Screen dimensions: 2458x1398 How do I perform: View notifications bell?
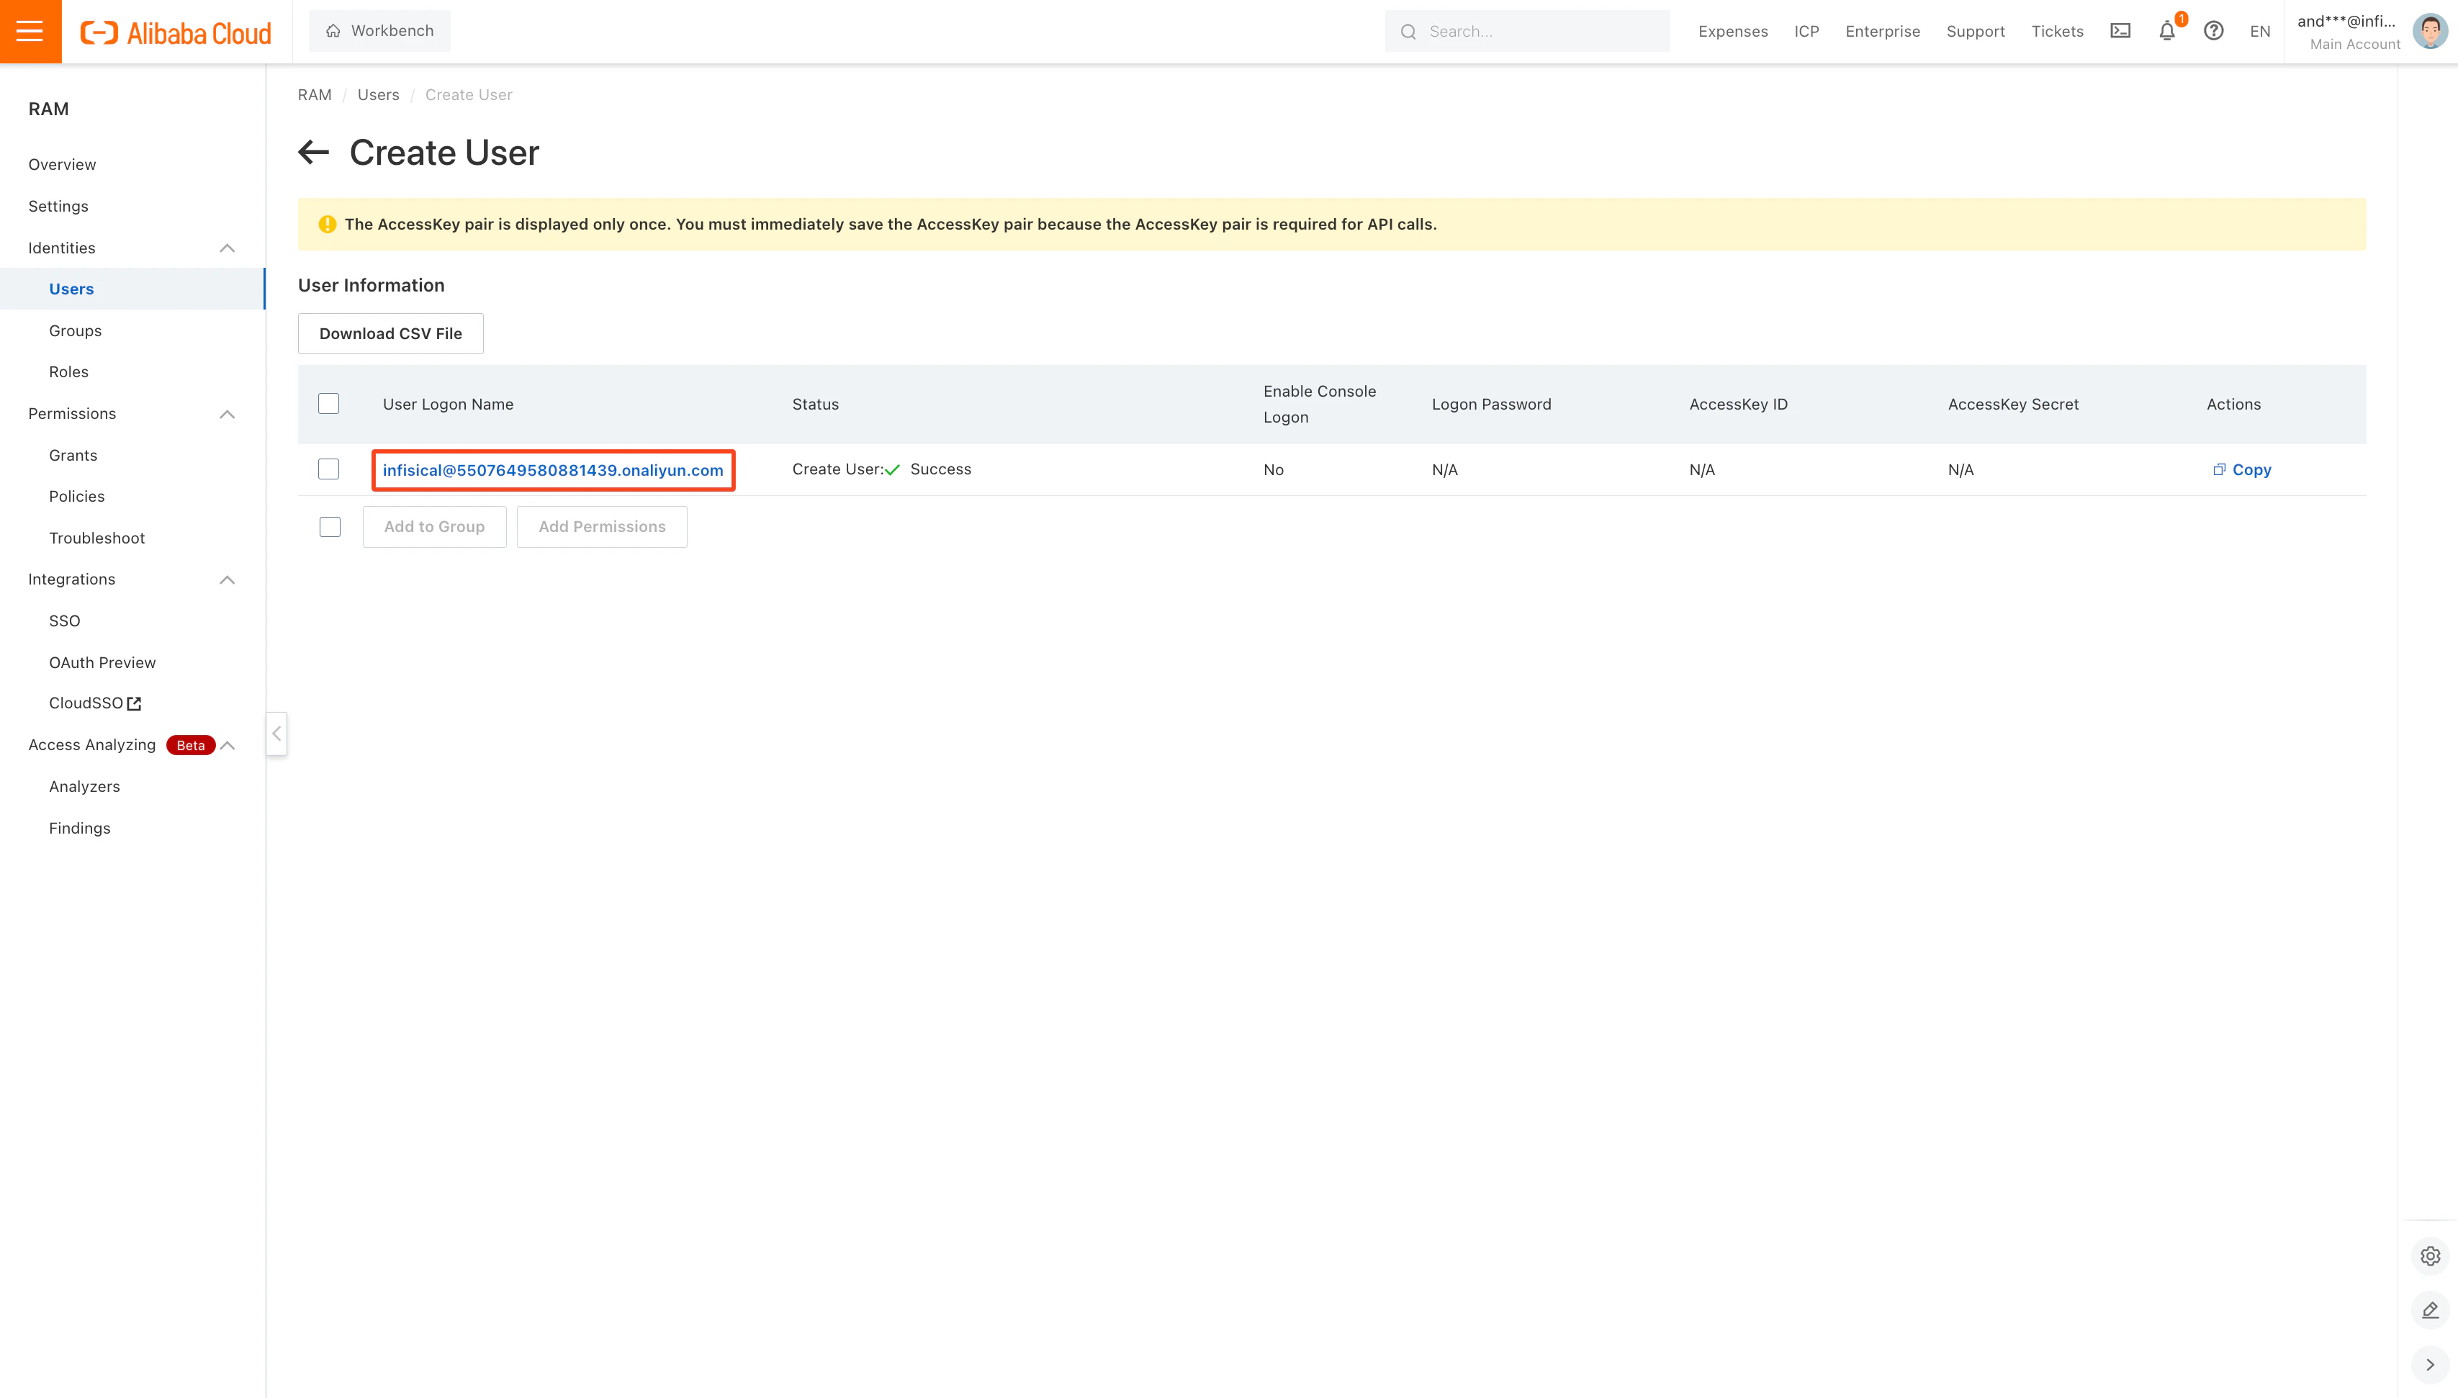click(2167, 32)
